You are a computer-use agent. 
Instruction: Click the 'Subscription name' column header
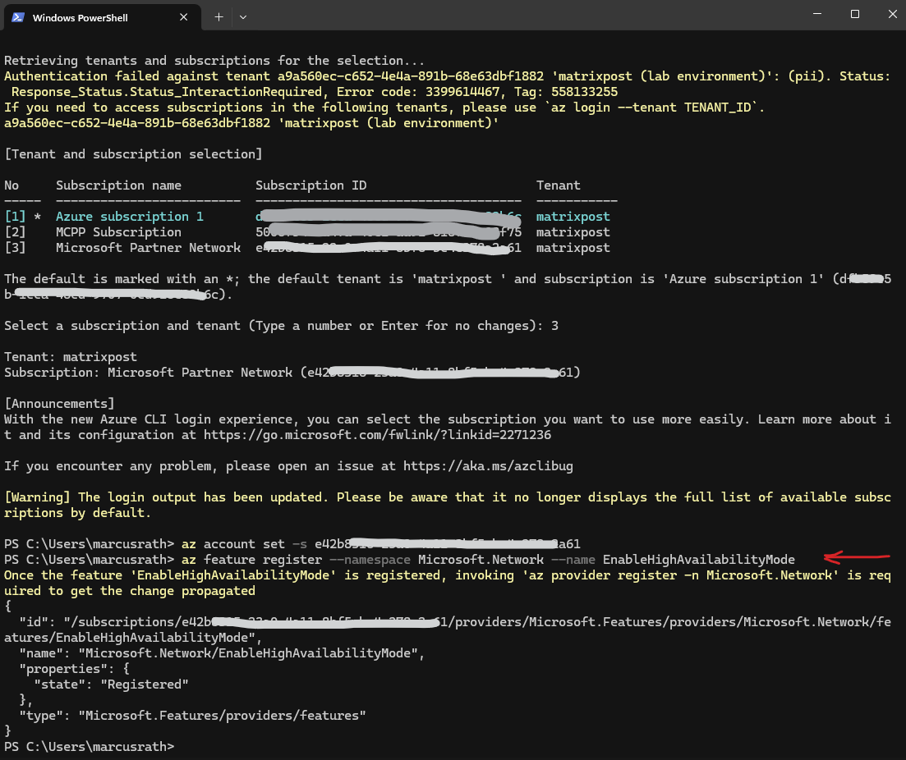118,185
